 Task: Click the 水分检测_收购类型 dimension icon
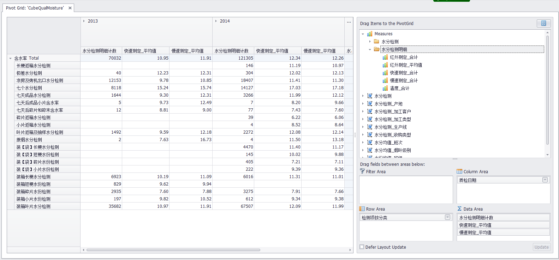pos(370,135)
